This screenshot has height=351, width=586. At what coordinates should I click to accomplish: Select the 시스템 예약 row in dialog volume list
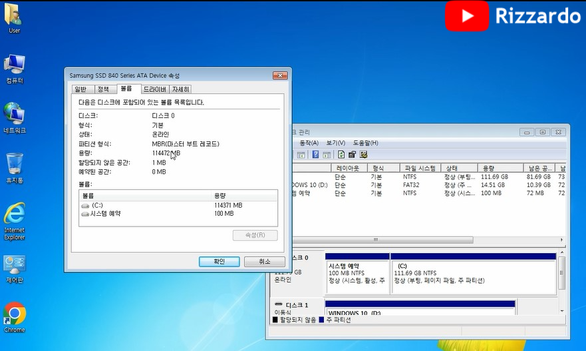click(x=178, y=214)
